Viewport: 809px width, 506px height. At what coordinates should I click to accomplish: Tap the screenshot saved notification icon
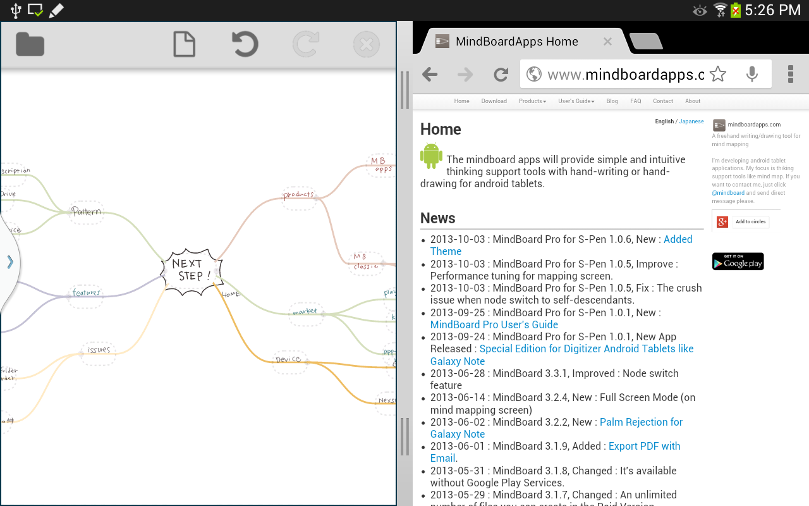36,10
